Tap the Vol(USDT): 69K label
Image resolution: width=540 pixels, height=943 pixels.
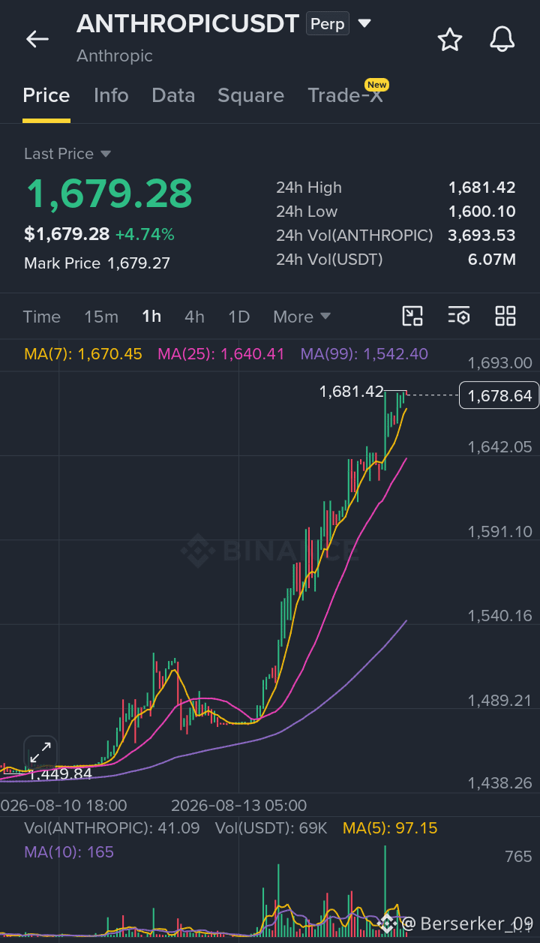click(x=271, y=828)
